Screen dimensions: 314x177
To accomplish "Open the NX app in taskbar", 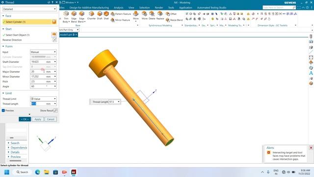I will (x=74, y=172).
